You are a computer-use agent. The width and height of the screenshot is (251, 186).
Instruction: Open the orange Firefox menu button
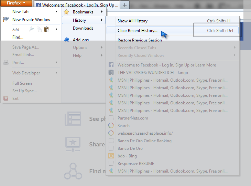16,3
